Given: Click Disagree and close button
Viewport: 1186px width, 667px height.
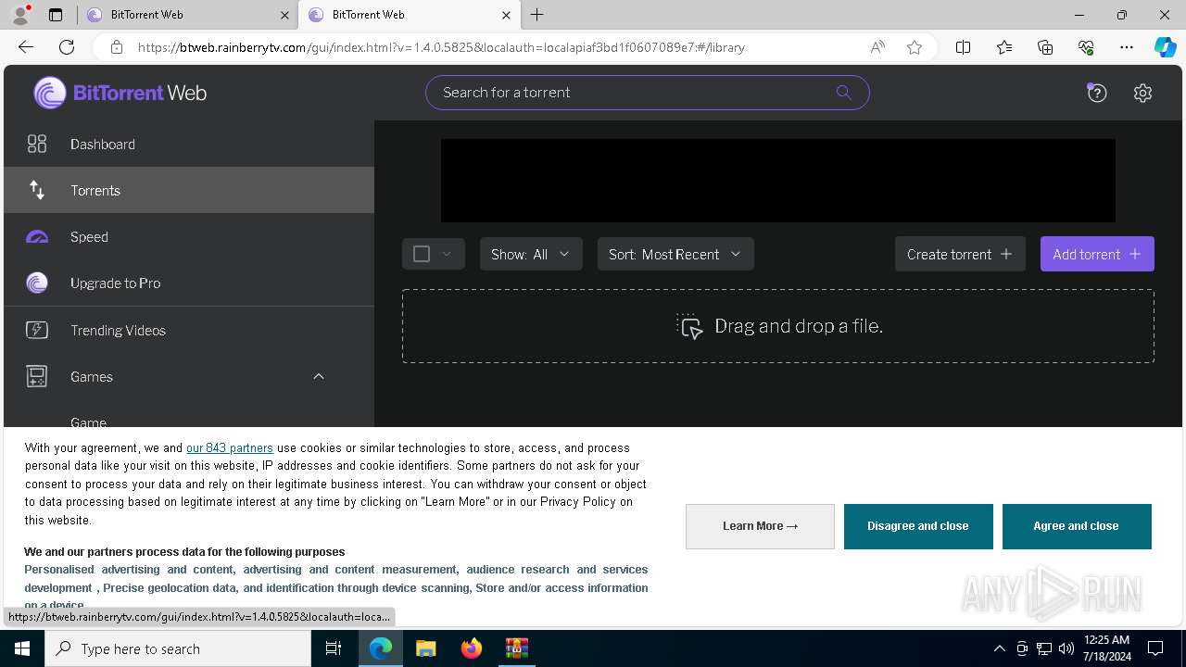Looking at the screenshot, I should pyautogui.click(x=918, y=526).
